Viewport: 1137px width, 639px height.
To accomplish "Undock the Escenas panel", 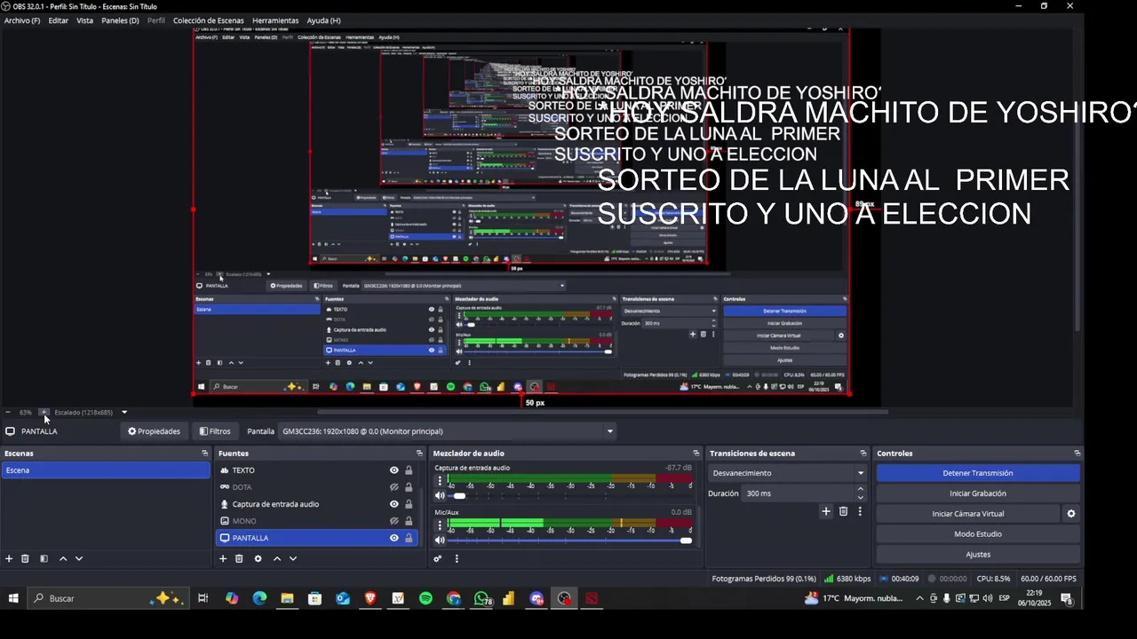I will [x=204, y=454].
